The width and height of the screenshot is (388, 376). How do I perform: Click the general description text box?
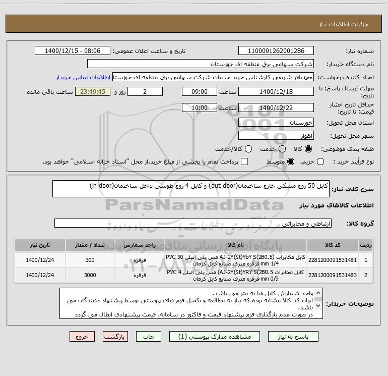[x=191, y=189]
